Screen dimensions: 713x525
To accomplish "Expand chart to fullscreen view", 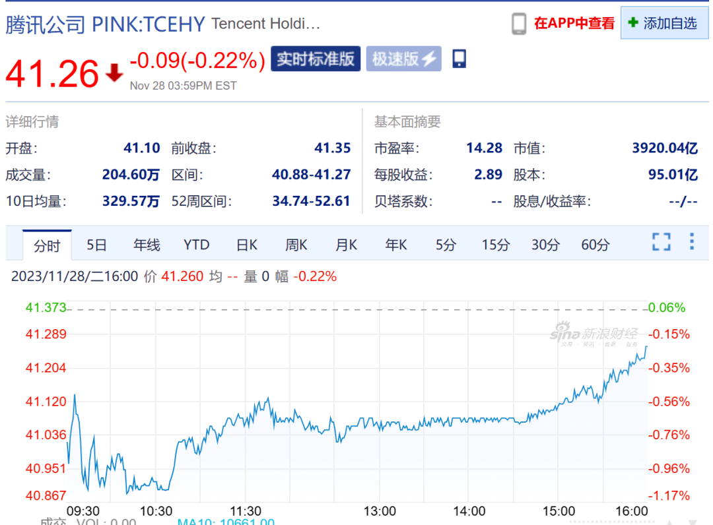I will [x=661, y=242].
